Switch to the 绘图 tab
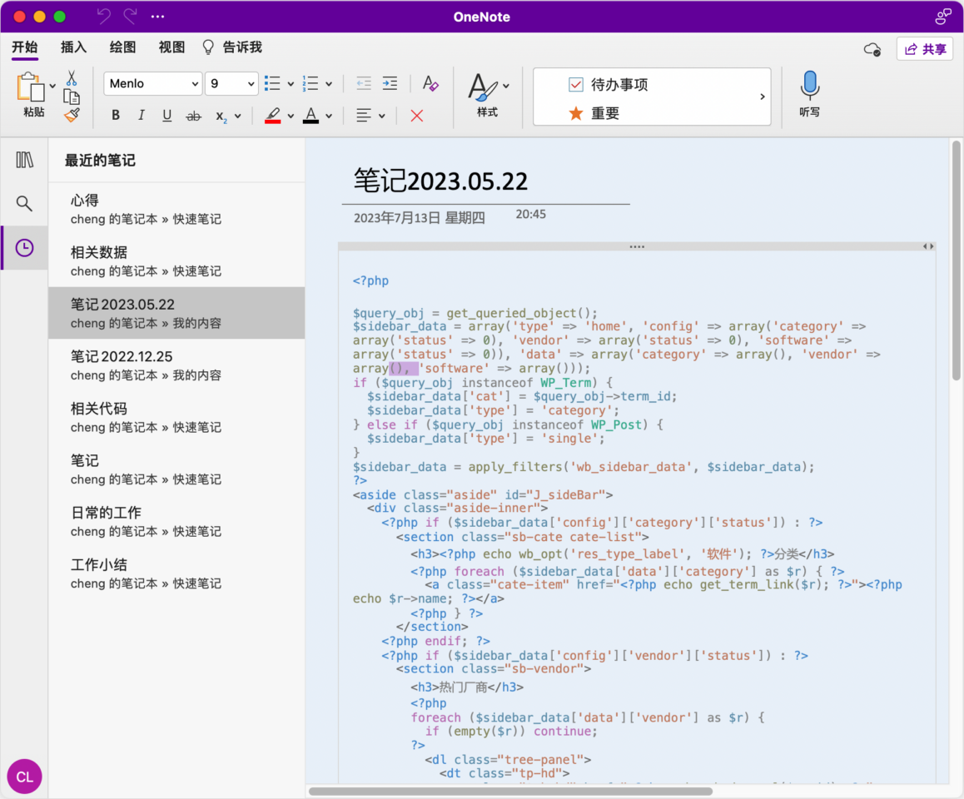 pyautogui.click(x=122, y=47)
